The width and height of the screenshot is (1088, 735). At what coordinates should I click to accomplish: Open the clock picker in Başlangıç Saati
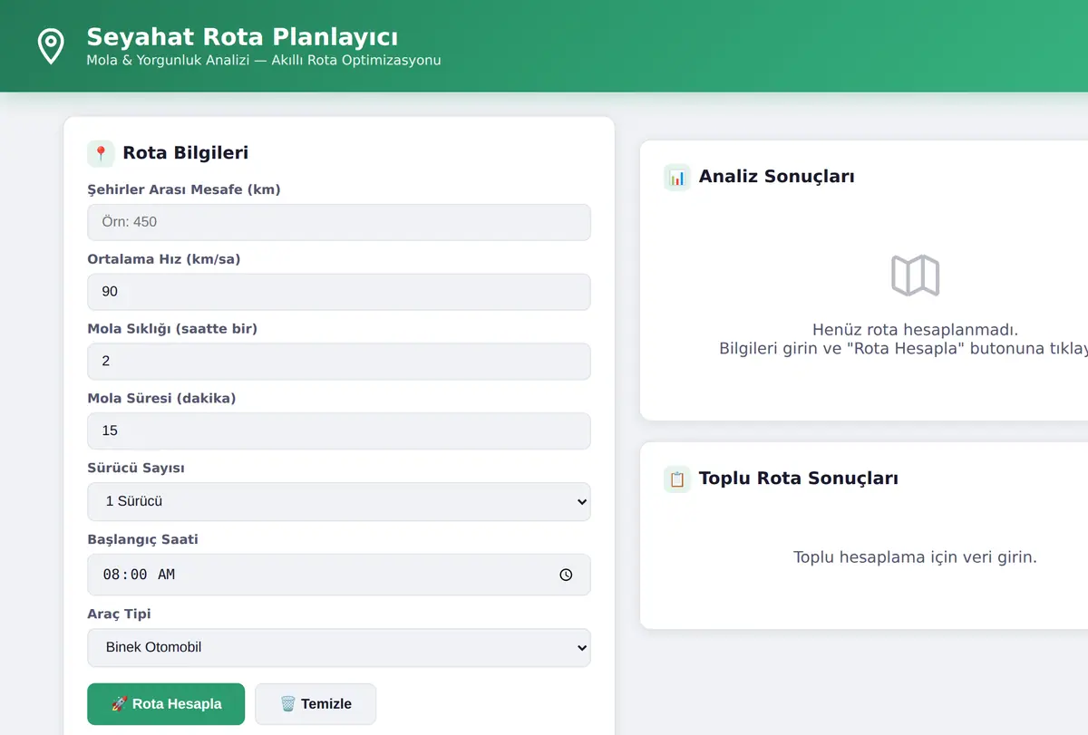pos(566,575)
